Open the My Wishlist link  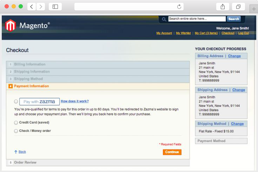[x=184, y=33]
